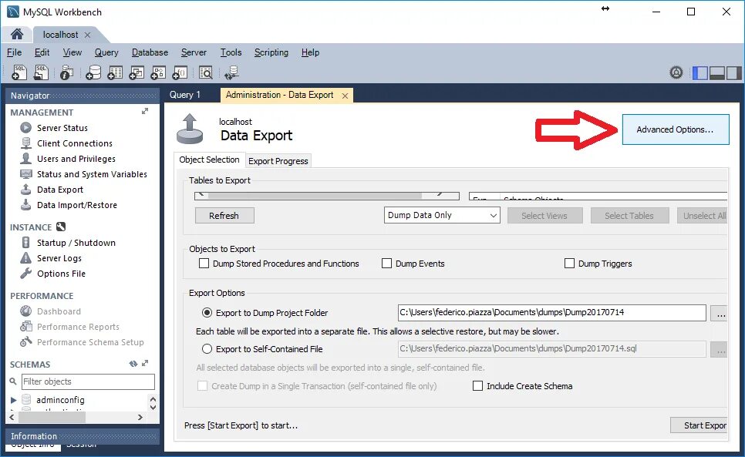
Task: Enable Dump Stored Procedures and Functions
Action: (x=204, y=264)
